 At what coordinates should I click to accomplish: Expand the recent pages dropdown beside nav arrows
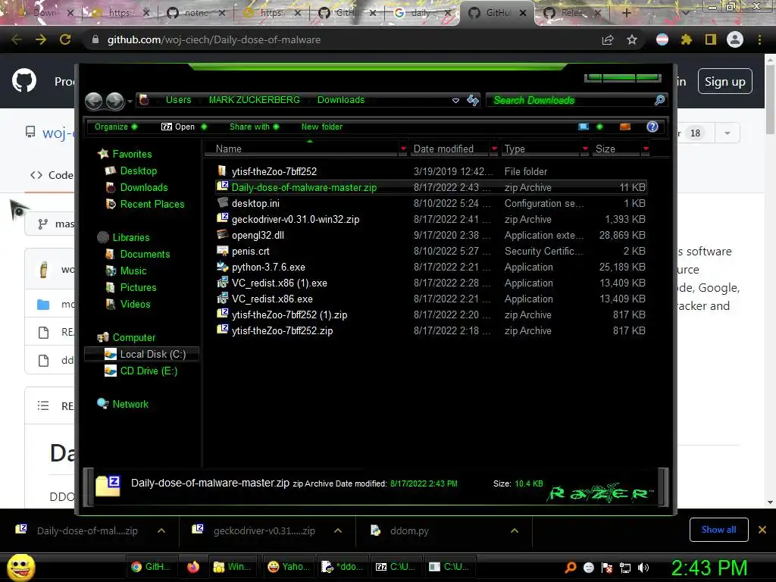click(130, 102)
